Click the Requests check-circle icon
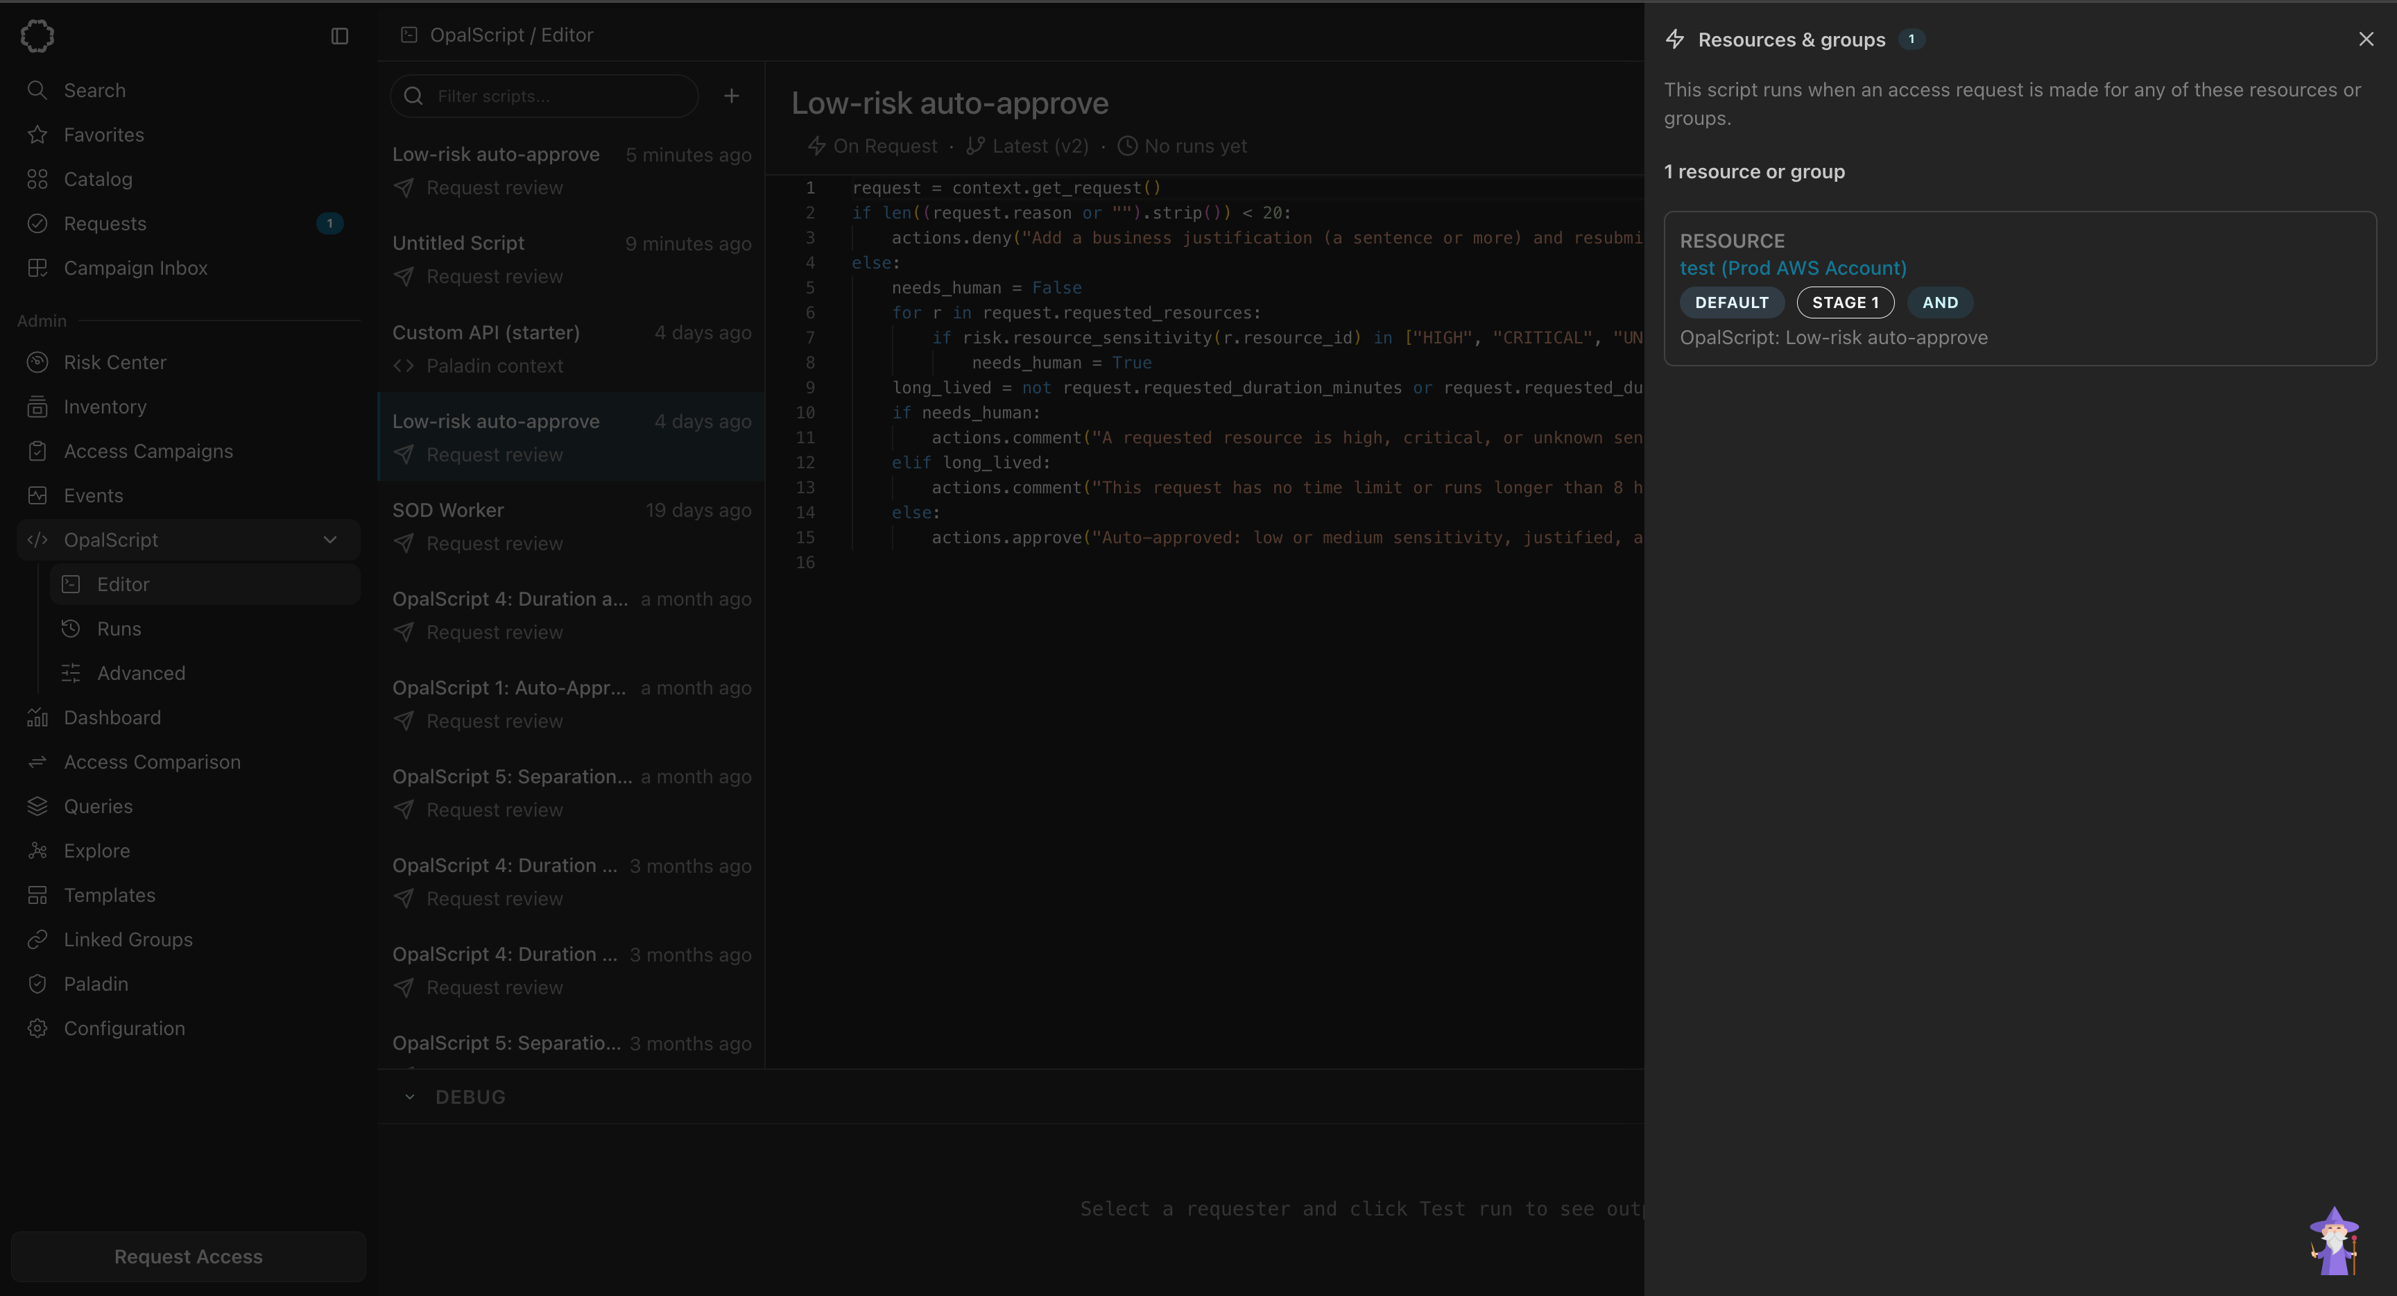Viewport: 2397px width, 1296px height. click(37, 223)
